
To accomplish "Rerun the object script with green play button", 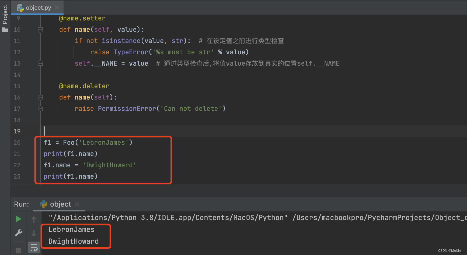I will click(x=18, y=219).
